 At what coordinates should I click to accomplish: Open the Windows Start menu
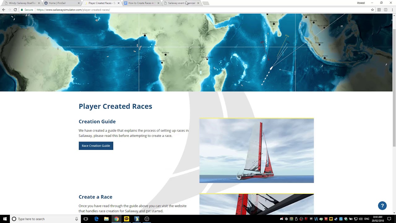tap(5, 219)
